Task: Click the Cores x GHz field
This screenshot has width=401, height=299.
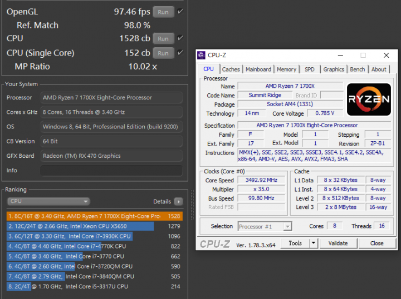Action: (x=111, y=112)
